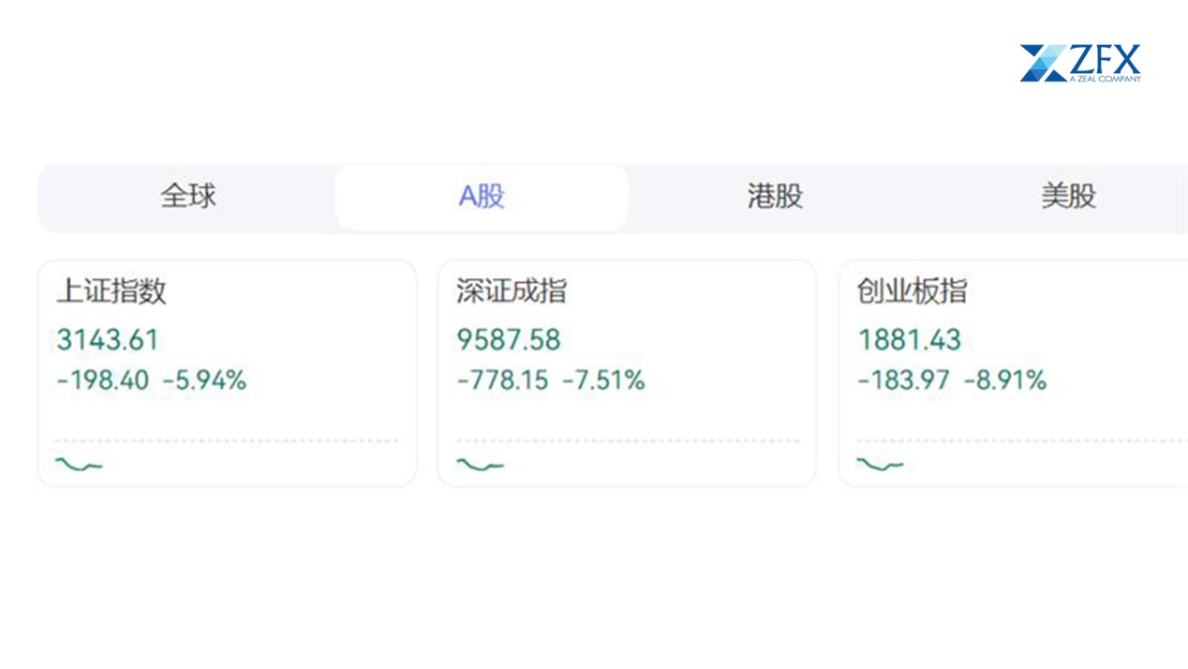1188x669 pixels.
Task: Click the -198.40 point change
Action: coord(103,380)
